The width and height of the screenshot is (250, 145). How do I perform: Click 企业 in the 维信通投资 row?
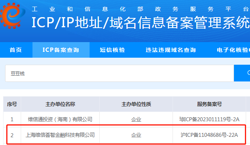[136, 119]
